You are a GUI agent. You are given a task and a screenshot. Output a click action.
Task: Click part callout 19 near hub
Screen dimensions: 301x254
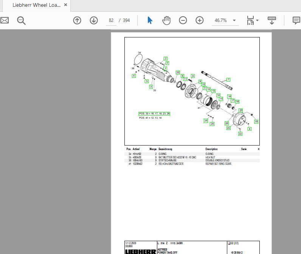pyautogui.click(x=256, y=122)
